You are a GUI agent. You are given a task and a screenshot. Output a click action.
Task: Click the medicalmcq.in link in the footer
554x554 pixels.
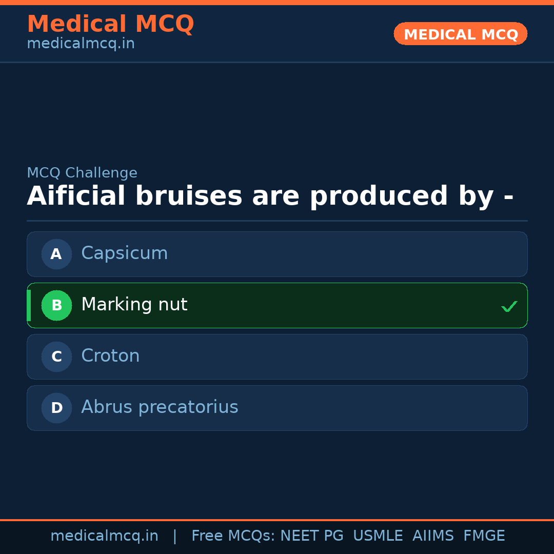pos(105,536)
